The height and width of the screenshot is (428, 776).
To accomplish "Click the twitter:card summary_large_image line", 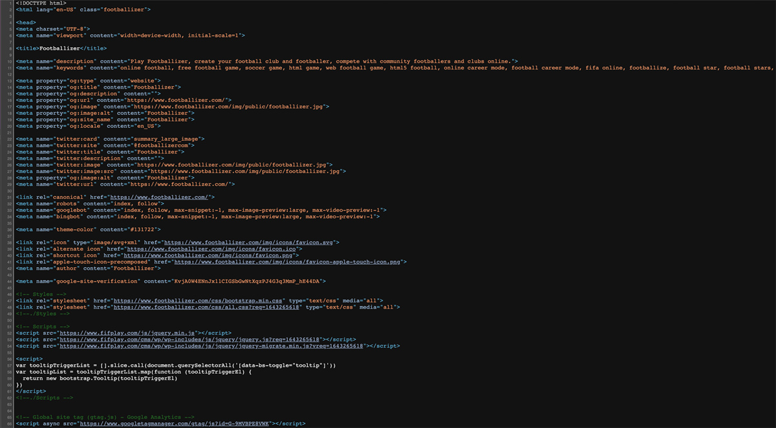I will coord(110,139).
